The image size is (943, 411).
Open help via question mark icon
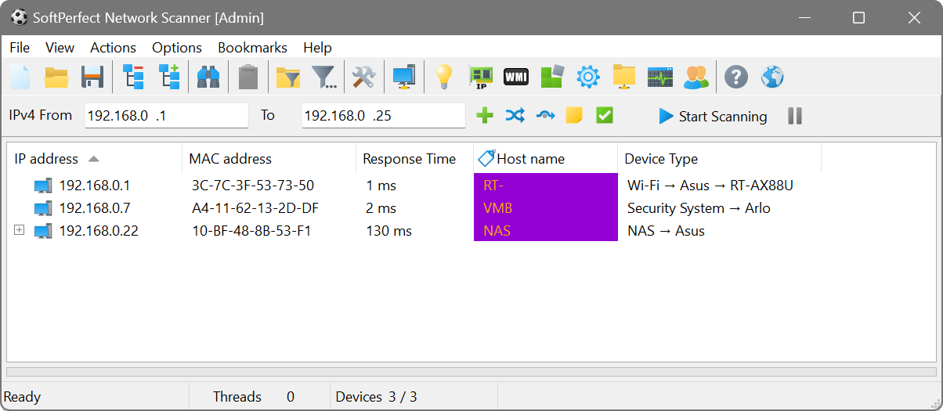tap(736, 77)
